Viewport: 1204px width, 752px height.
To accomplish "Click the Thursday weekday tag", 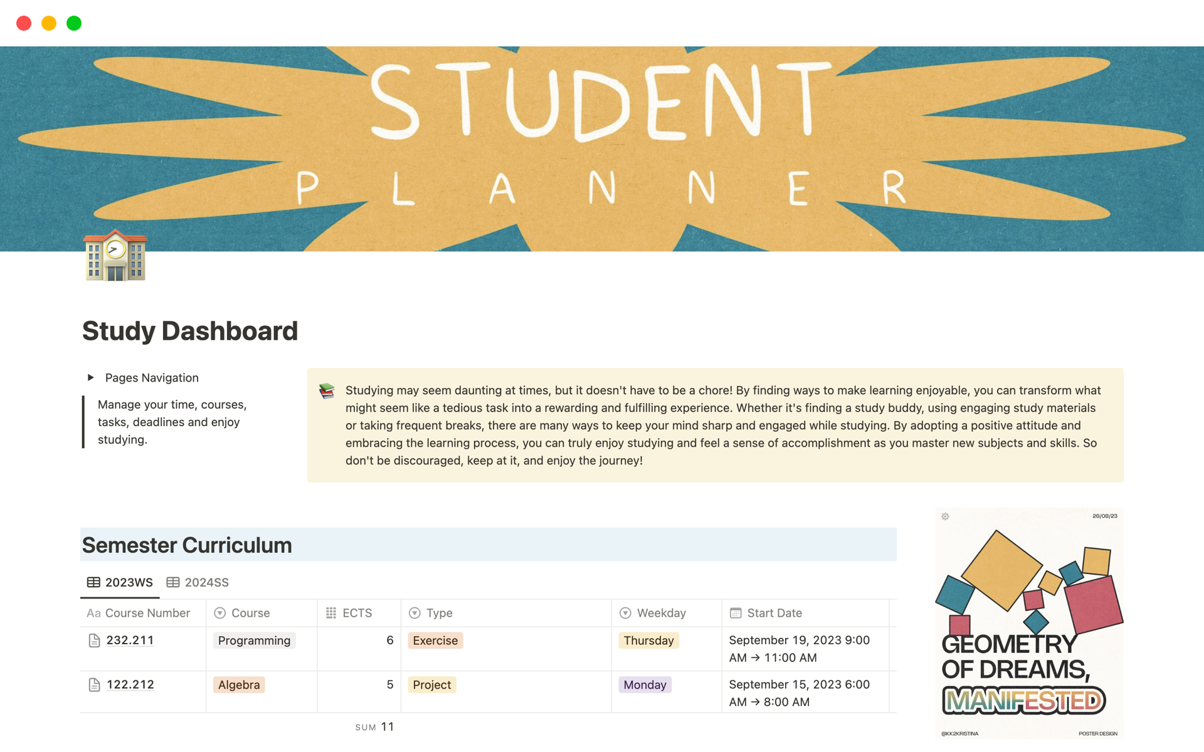I will click(x=648, y=640).
